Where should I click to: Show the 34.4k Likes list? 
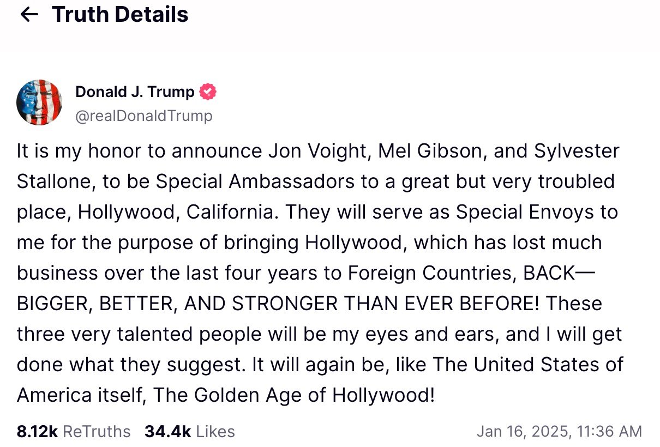point(189,432)
